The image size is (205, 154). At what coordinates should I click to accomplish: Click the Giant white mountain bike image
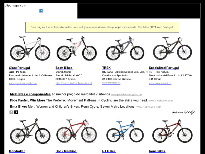click(x=30, y=49)
